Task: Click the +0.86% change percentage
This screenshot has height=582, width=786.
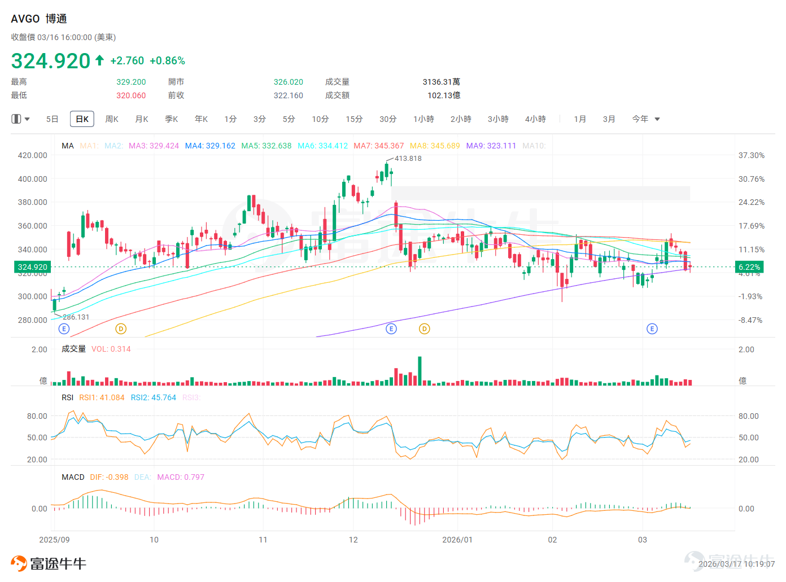Action: (x=167, y=60)
